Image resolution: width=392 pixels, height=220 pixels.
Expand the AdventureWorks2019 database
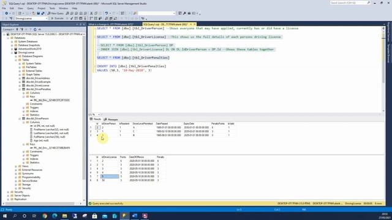tap(12, 49)
